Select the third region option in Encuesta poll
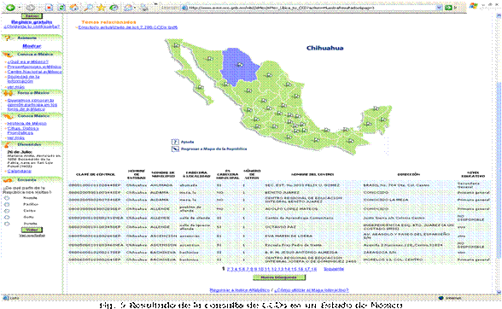 click(x=7, y=211)
